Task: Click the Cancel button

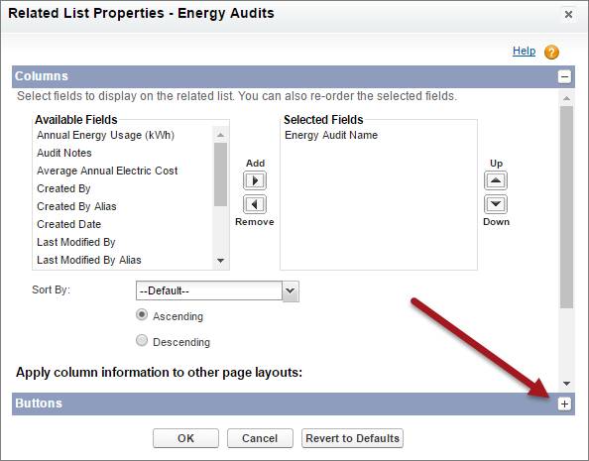Action: point(260,438)
